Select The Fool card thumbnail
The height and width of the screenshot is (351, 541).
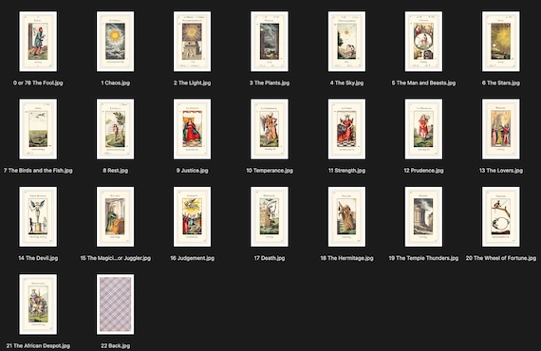tap(38, 42)
